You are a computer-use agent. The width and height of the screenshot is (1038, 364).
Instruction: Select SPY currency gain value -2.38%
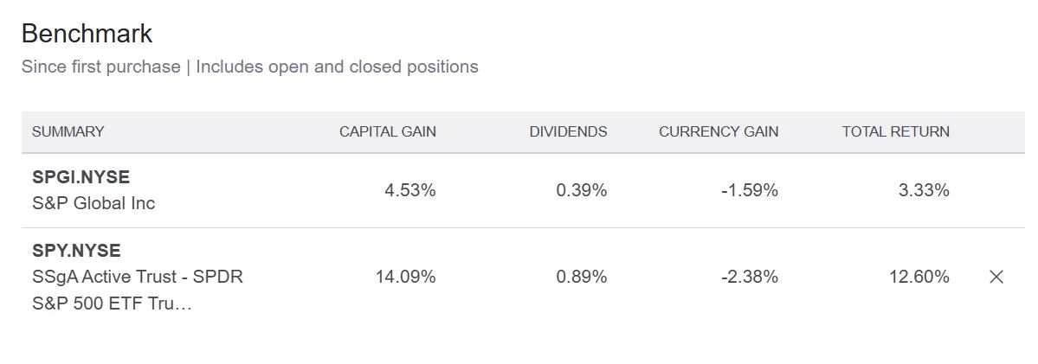point(749,277)
